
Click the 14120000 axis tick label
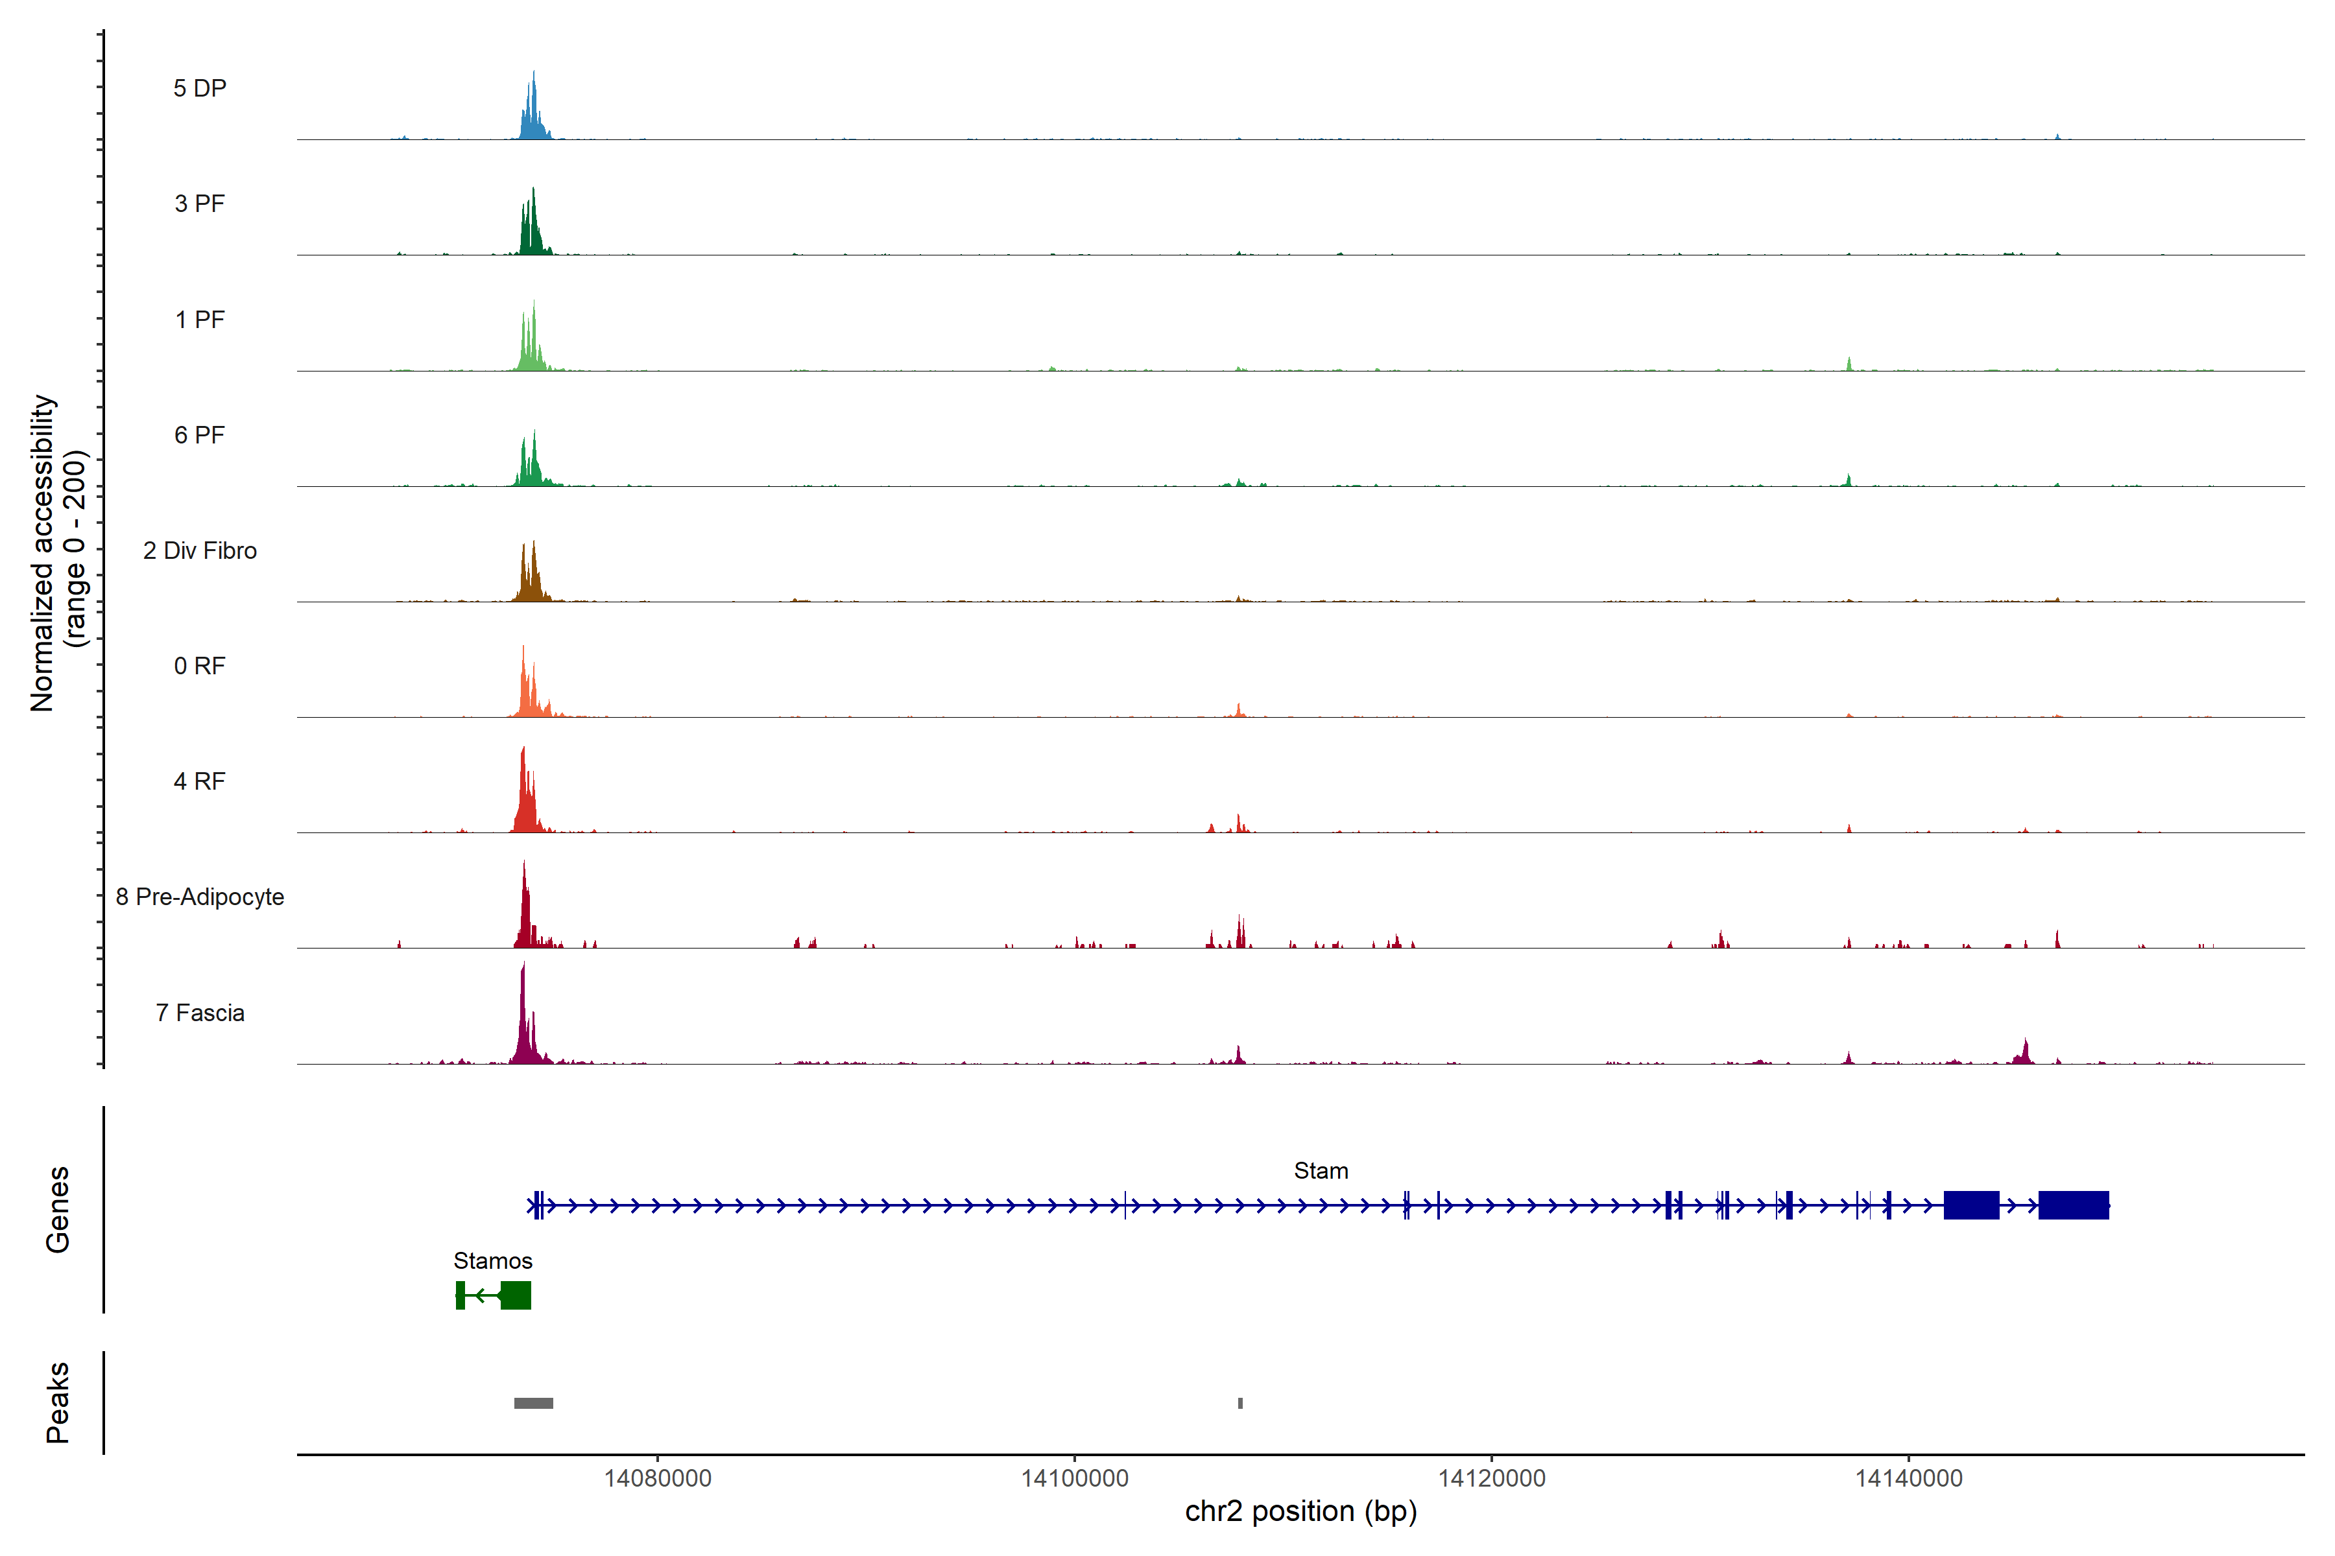tap(1491, 1479)
